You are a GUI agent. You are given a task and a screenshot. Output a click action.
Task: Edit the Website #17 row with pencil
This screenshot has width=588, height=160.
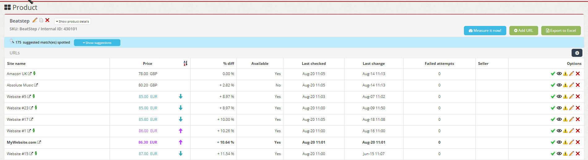(572, 119)
